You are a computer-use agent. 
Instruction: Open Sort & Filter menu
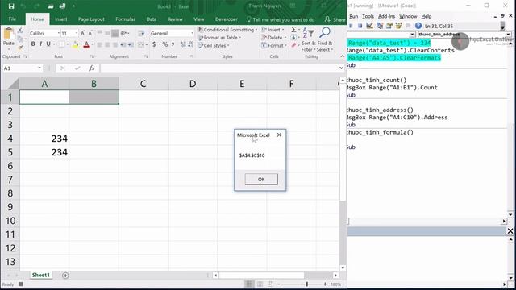coord(308,39)
